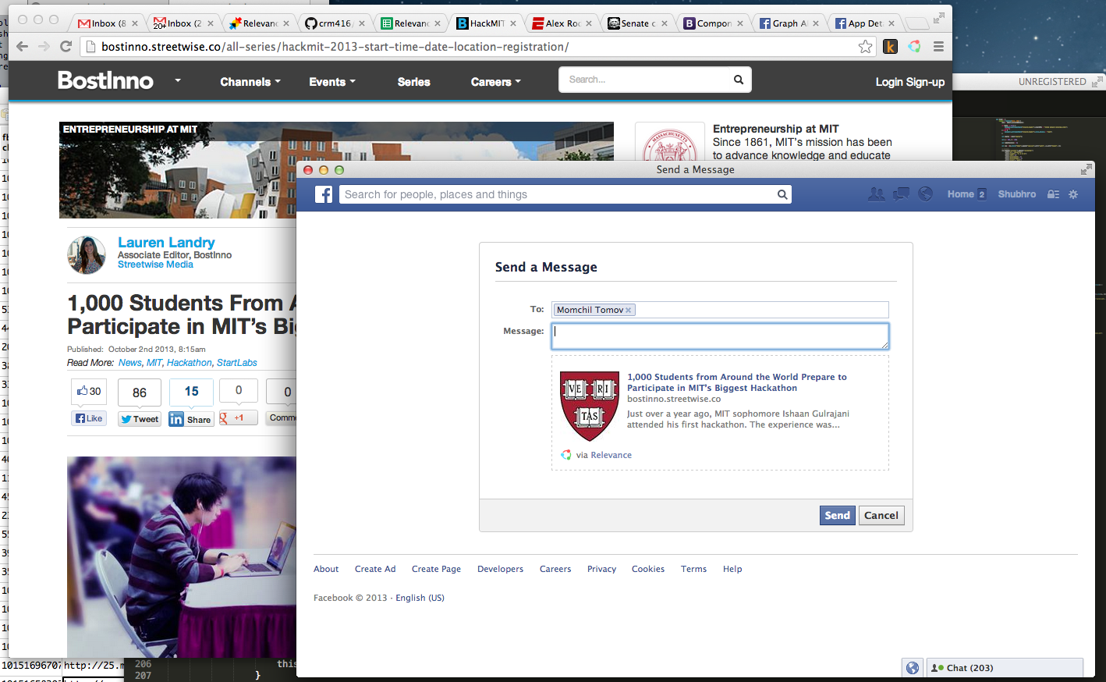The image size is (1106, 682).
Task: Click the Harvard shield link thumbnail
Action: (x=590, y=407)
